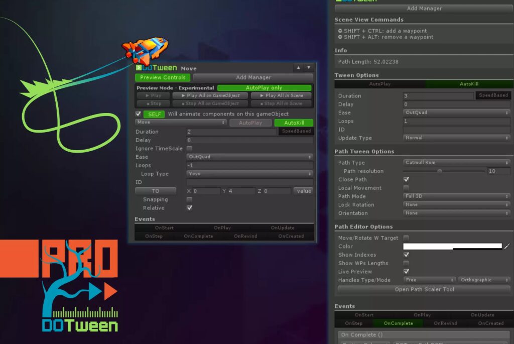
Task: Click Open Path Scaler Tool button
Action: [424, 290]
